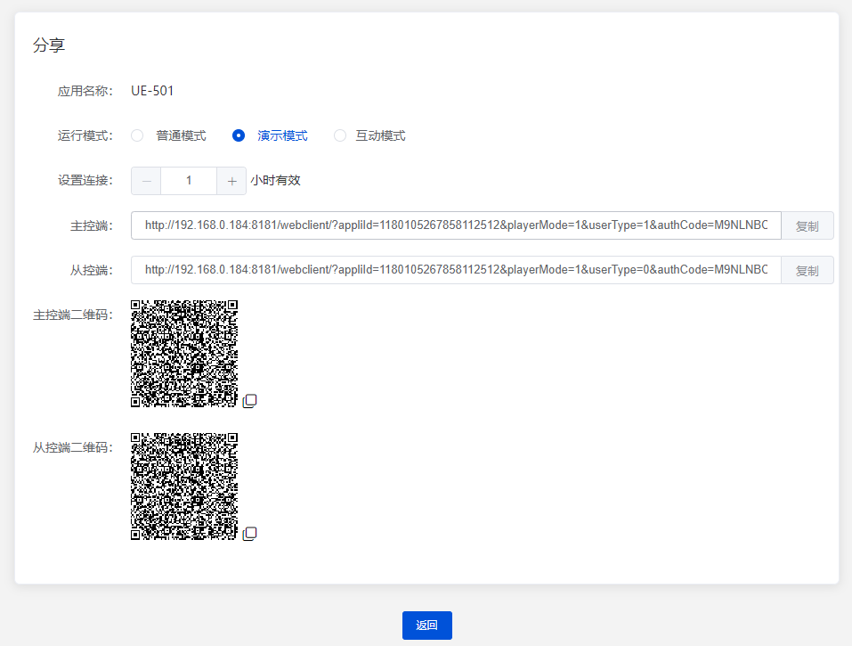Click the 主控端二维码 label

(x=73, y=315)
